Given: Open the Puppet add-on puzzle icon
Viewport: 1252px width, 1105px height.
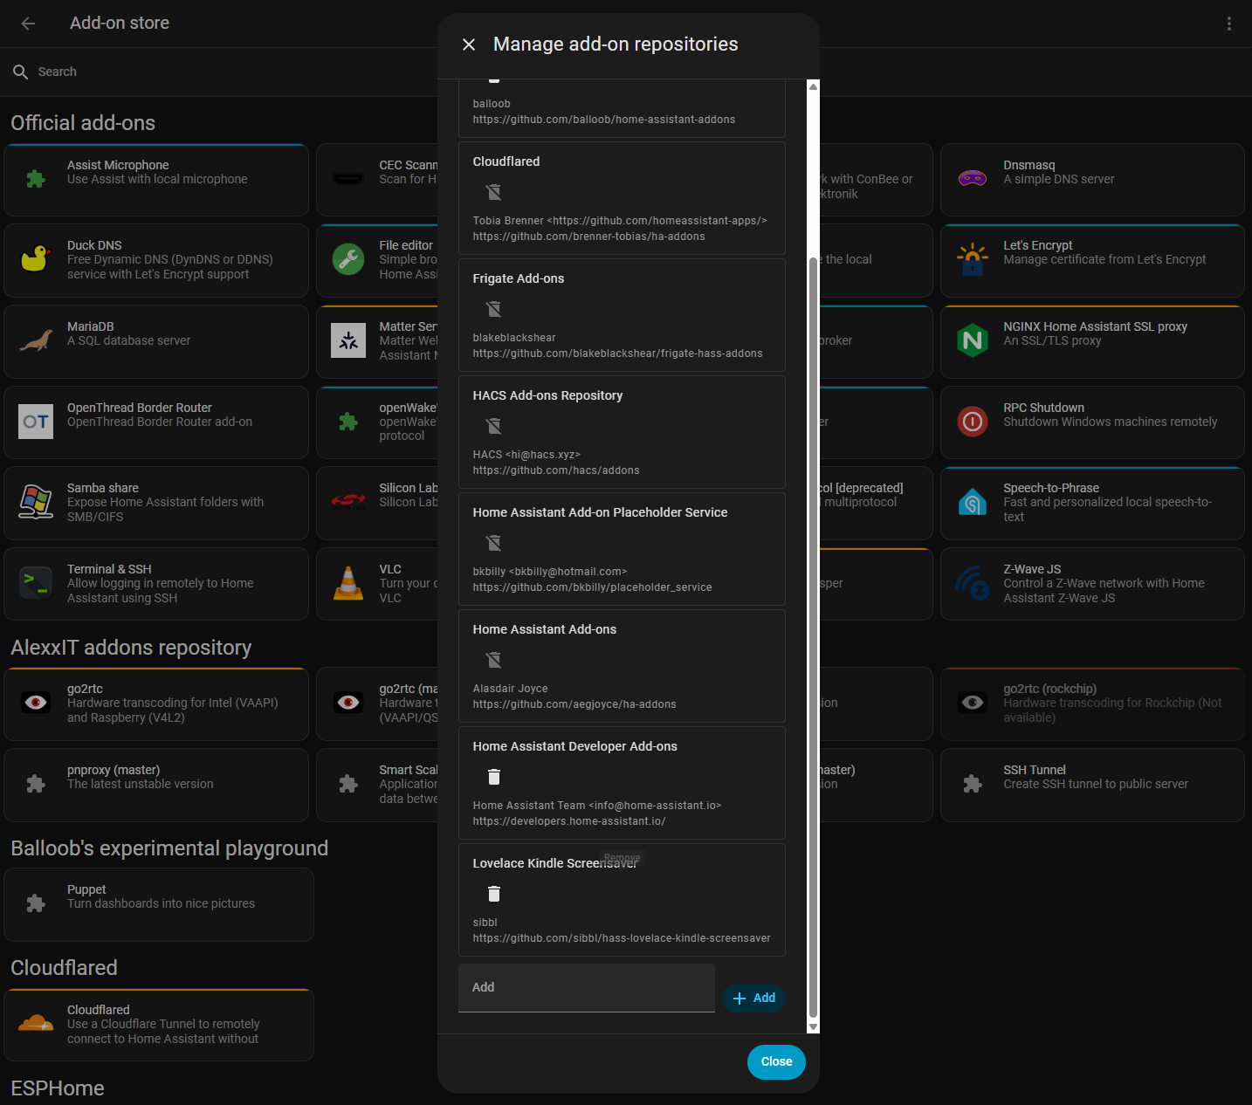Looking at the screenshot, I should coord(36,903).
